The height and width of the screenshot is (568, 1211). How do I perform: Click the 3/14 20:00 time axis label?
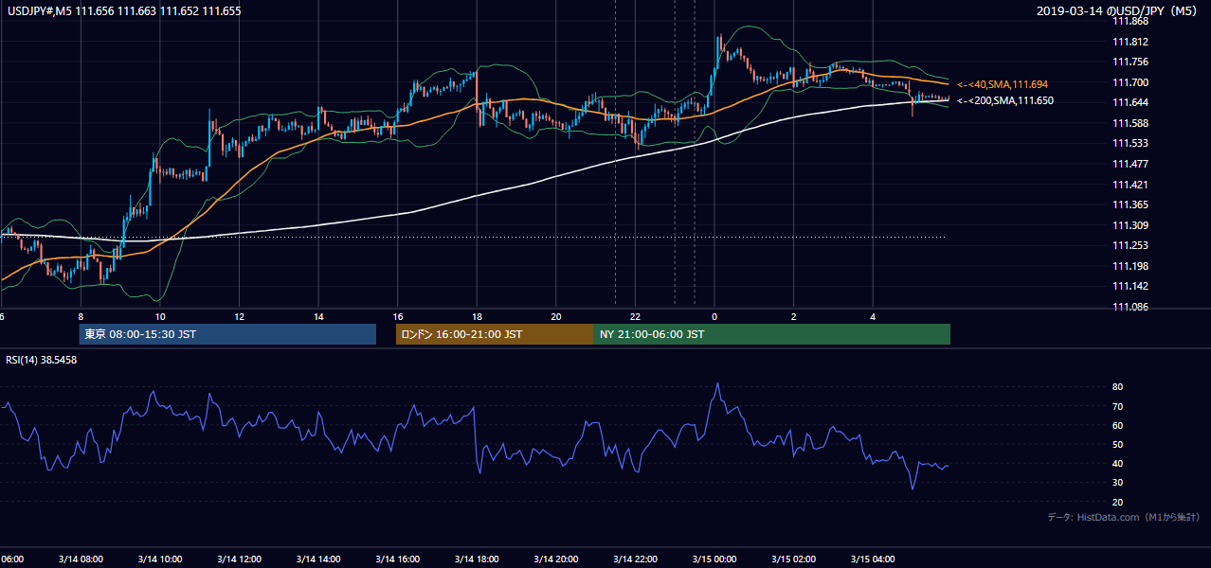tap(555, 559)
